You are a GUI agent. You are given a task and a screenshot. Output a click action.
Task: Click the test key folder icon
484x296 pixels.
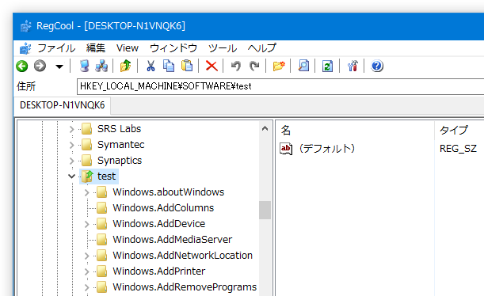click(x=88, y=176)
